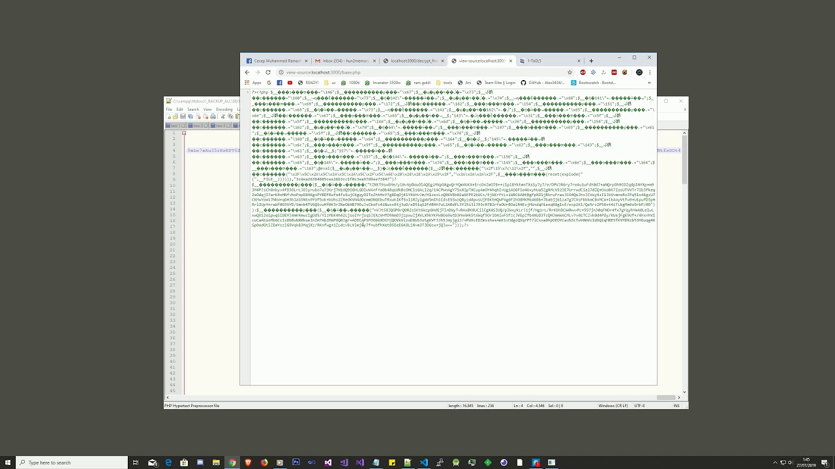The image size is (835, 469).
Task: Expand the hidden bookmarks chevron
Action: pyautogui.click(x=649, y=83)
